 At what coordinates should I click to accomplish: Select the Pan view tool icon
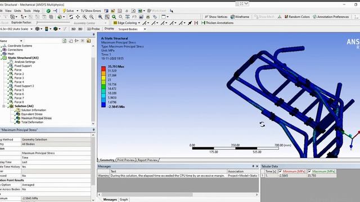pos(78,17)
